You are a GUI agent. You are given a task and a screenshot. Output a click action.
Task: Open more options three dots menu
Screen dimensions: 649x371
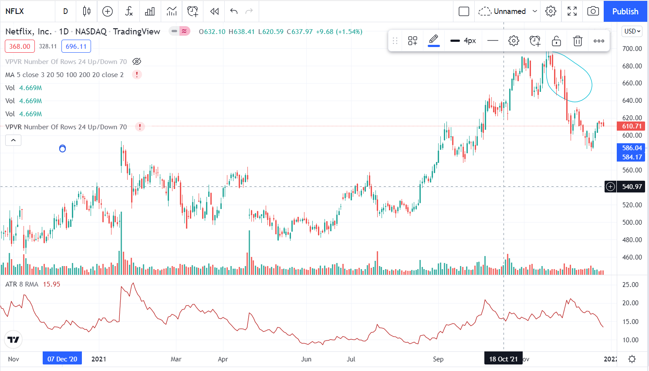[599, 40]
